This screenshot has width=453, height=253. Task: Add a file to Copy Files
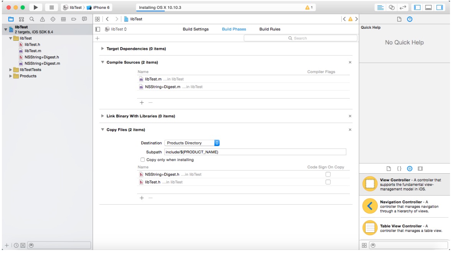tap(142, 198)
